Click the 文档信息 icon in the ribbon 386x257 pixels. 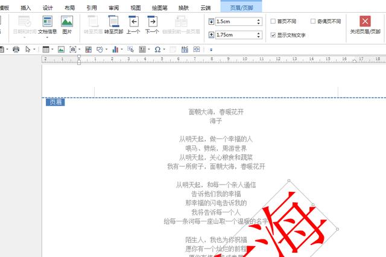pos(47,22)
